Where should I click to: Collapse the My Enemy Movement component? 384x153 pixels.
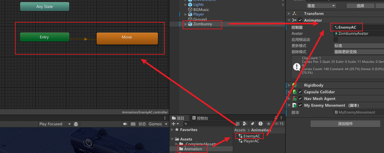[289, 105]
